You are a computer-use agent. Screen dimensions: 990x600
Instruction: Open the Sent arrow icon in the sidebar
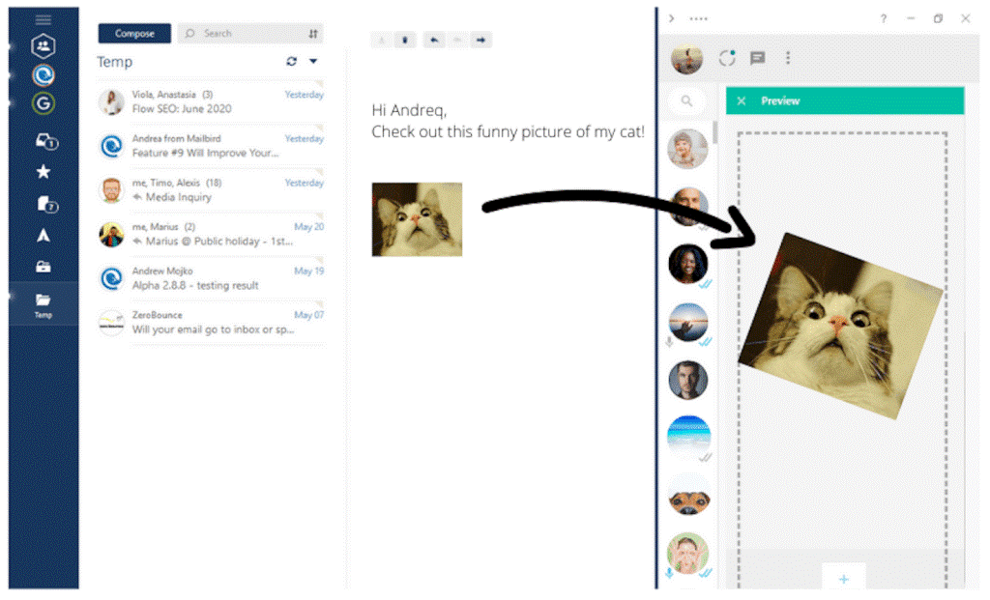(x=43, y=236)
